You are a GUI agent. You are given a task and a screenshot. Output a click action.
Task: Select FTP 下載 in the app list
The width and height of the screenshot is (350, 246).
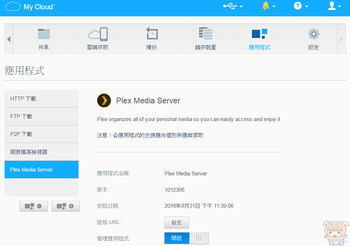[41, 116]
